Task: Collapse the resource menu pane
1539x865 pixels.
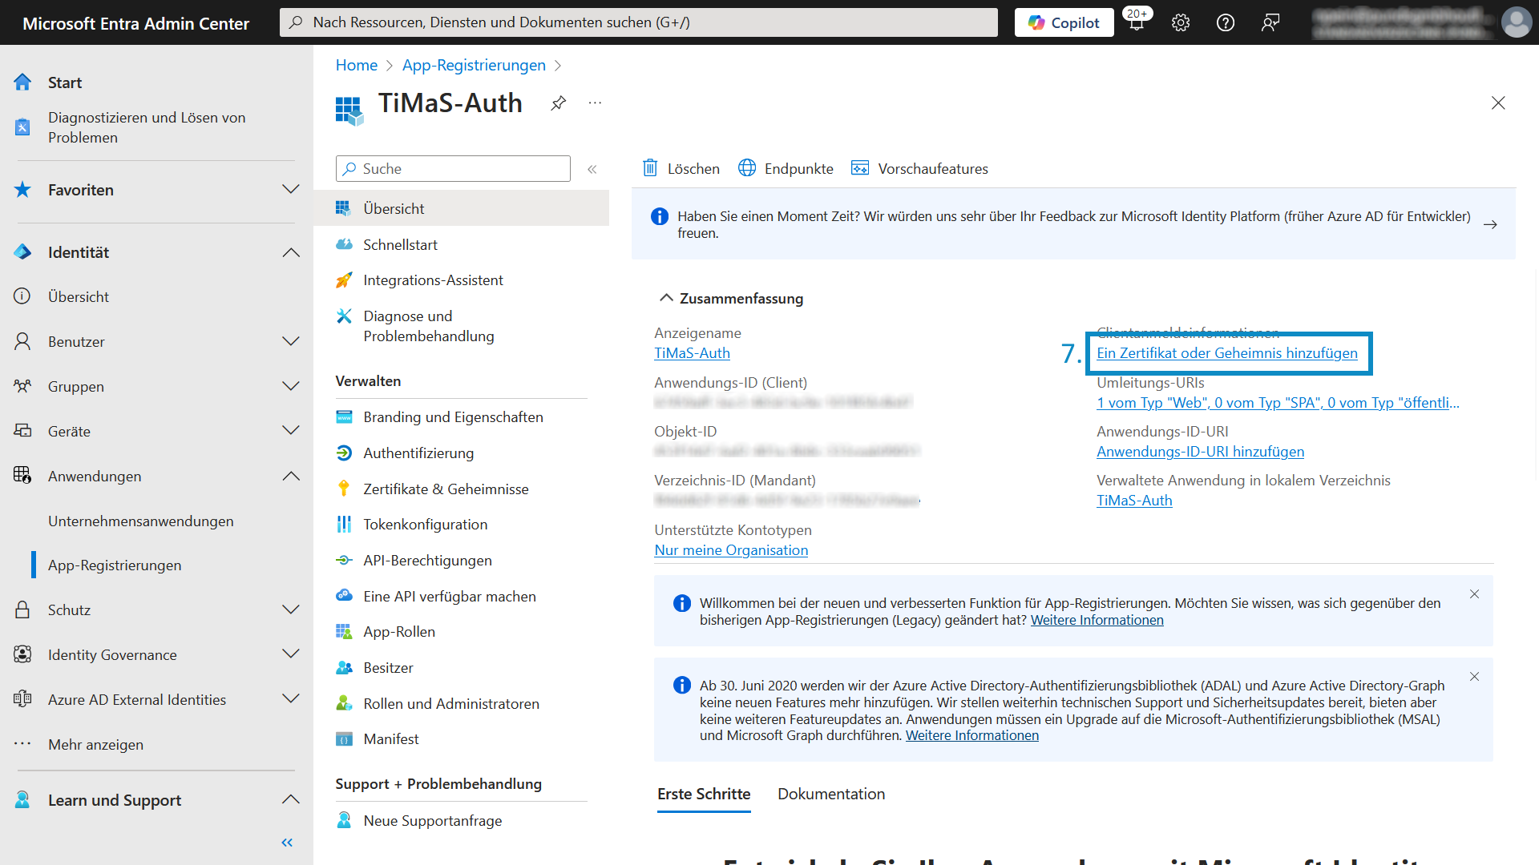Action: click(x=592, y=169)
